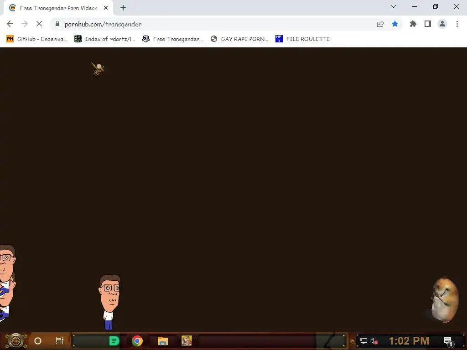
Task: Open Task View on the taskbar
Action: (60, 341)
